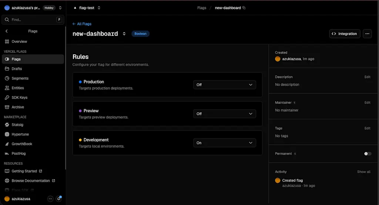Open Entities section
379x205 pixels.
tap(33, 88)
